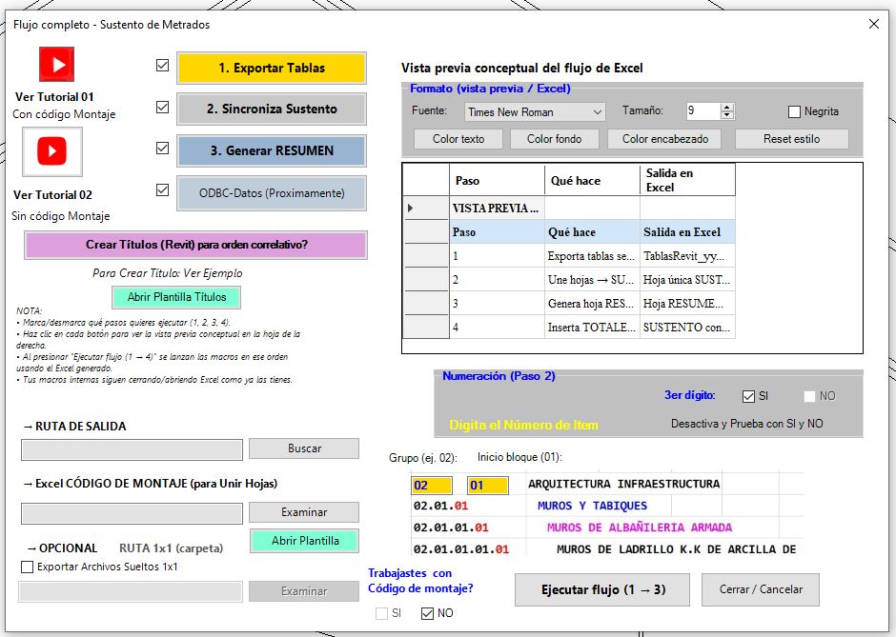Open Abrir Plantilla Títulos
Viewport: 896px width, 637px height.
[x=176, y=297]
